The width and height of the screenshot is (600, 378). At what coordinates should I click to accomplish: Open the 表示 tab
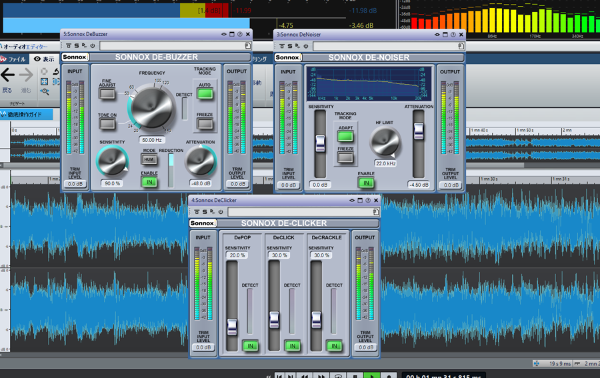(44, 59)
